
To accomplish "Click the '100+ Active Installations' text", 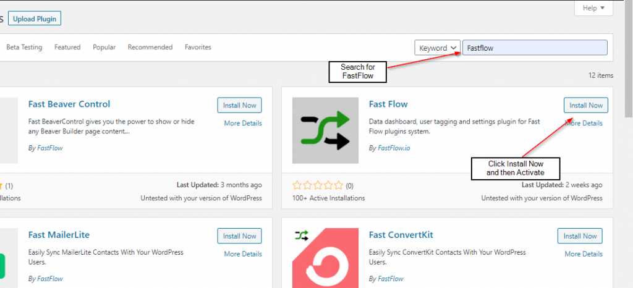I will pyautogui.click(x=329, y=198).
